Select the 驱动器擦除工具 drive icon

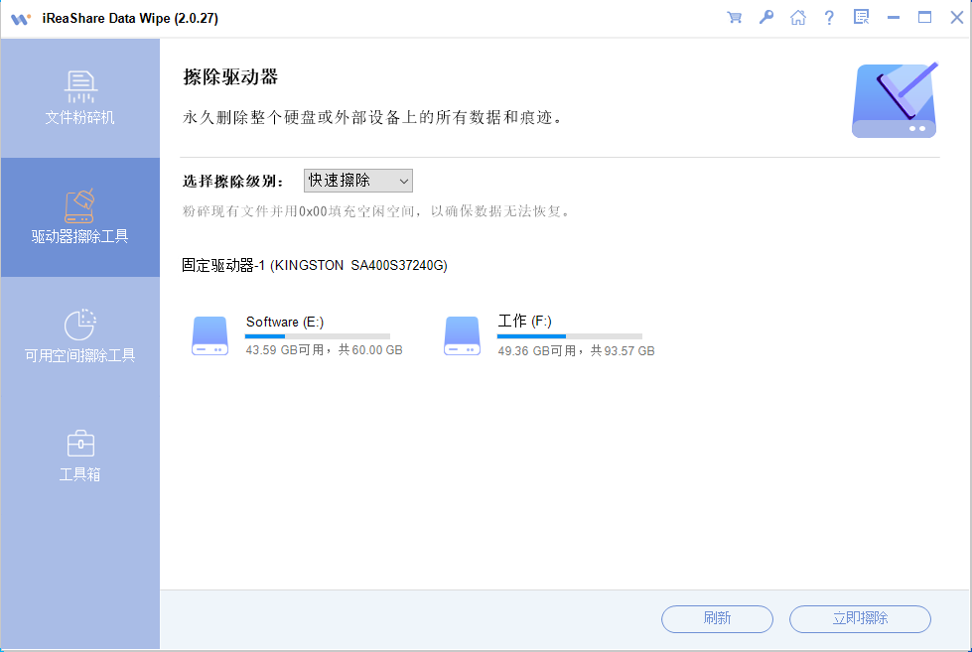click(80, 205)
